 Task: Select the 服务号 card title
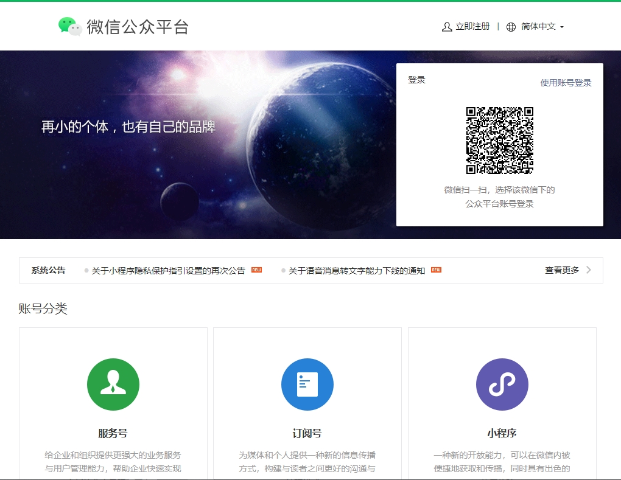coord(113,433)
